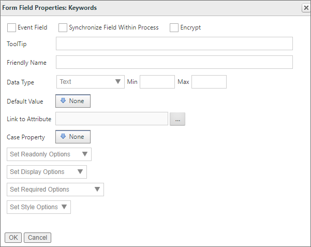This screenshot has width=311, height=247.
Task: Click the Default Value None button
Action: [73, 101]
